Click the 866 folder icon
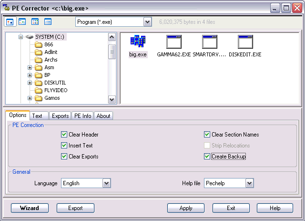 point(39,44)
